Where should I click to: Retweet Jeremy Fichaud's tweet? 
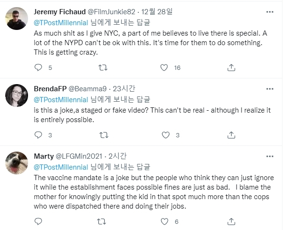[102, 68]
